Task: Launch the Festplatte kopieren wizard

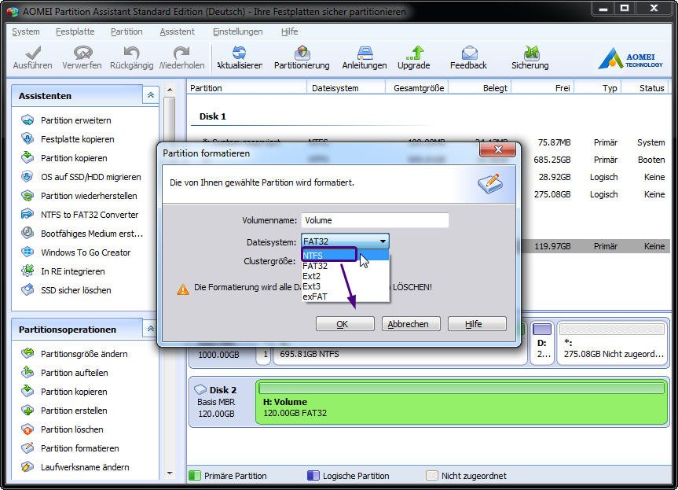Action: [x=78, y=139]
